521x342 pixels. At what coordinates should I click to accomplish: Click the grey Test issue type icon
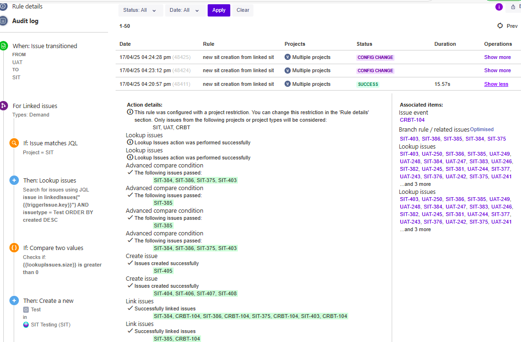tap(26, 309)
